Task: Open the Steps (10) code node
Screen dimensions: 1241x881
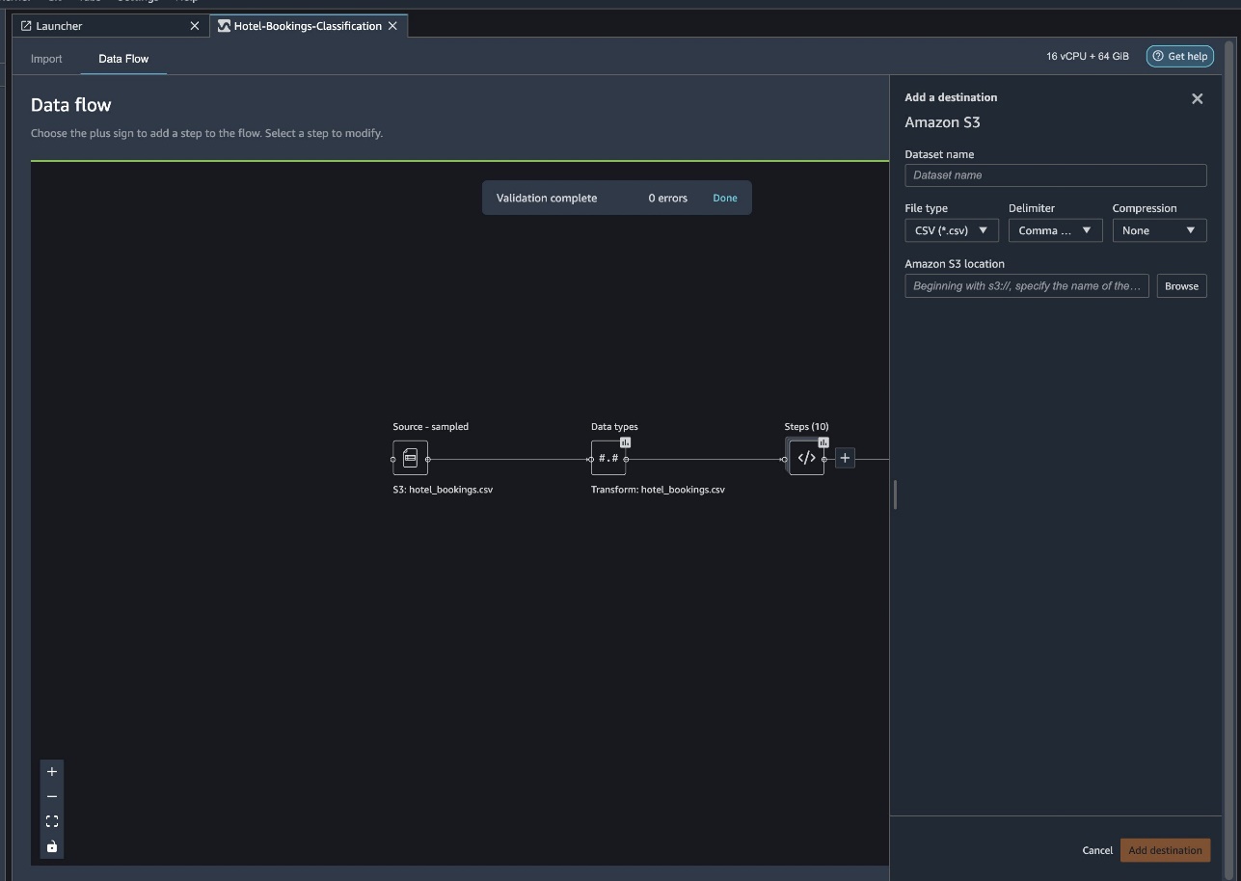Action: tap(806, 458)
